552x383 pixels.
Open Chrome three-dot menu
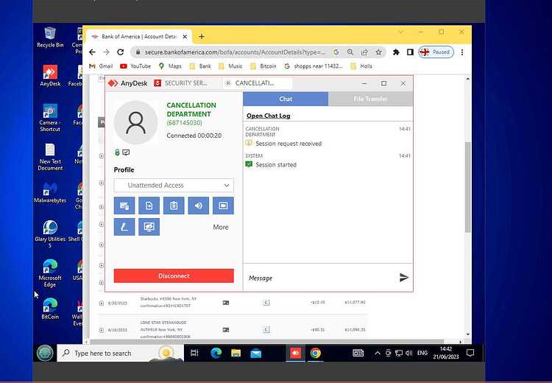click(462, 52)
